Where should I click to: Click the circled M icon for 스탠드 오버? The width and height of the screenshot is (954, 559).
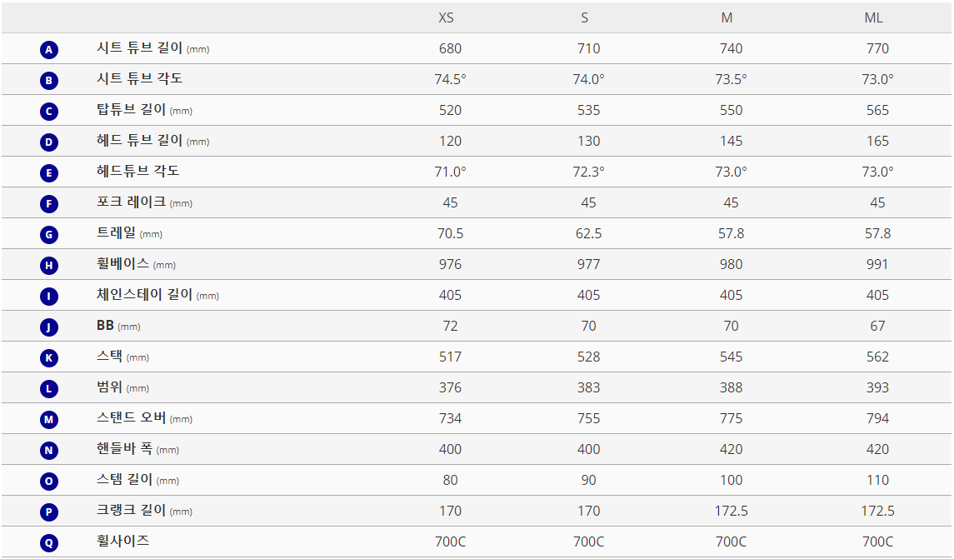49,420
